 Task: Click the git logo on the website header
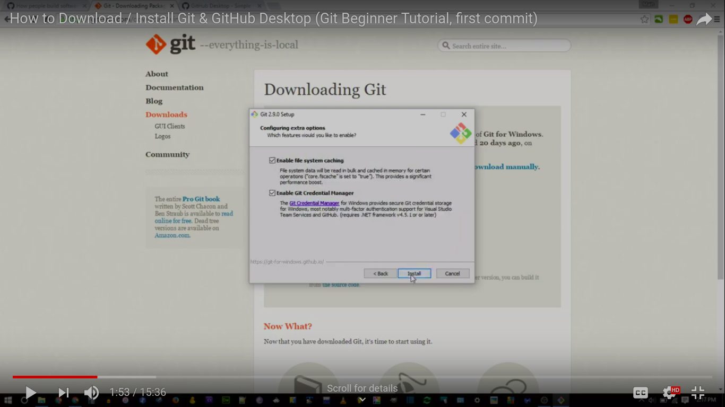coord(156,45)
